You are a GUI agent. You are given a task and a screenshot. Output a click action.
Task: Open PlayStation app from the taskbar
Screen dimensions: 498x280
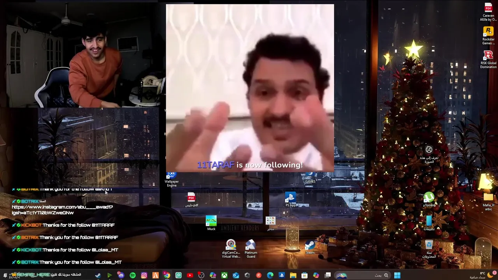click(x=282, y=275)
